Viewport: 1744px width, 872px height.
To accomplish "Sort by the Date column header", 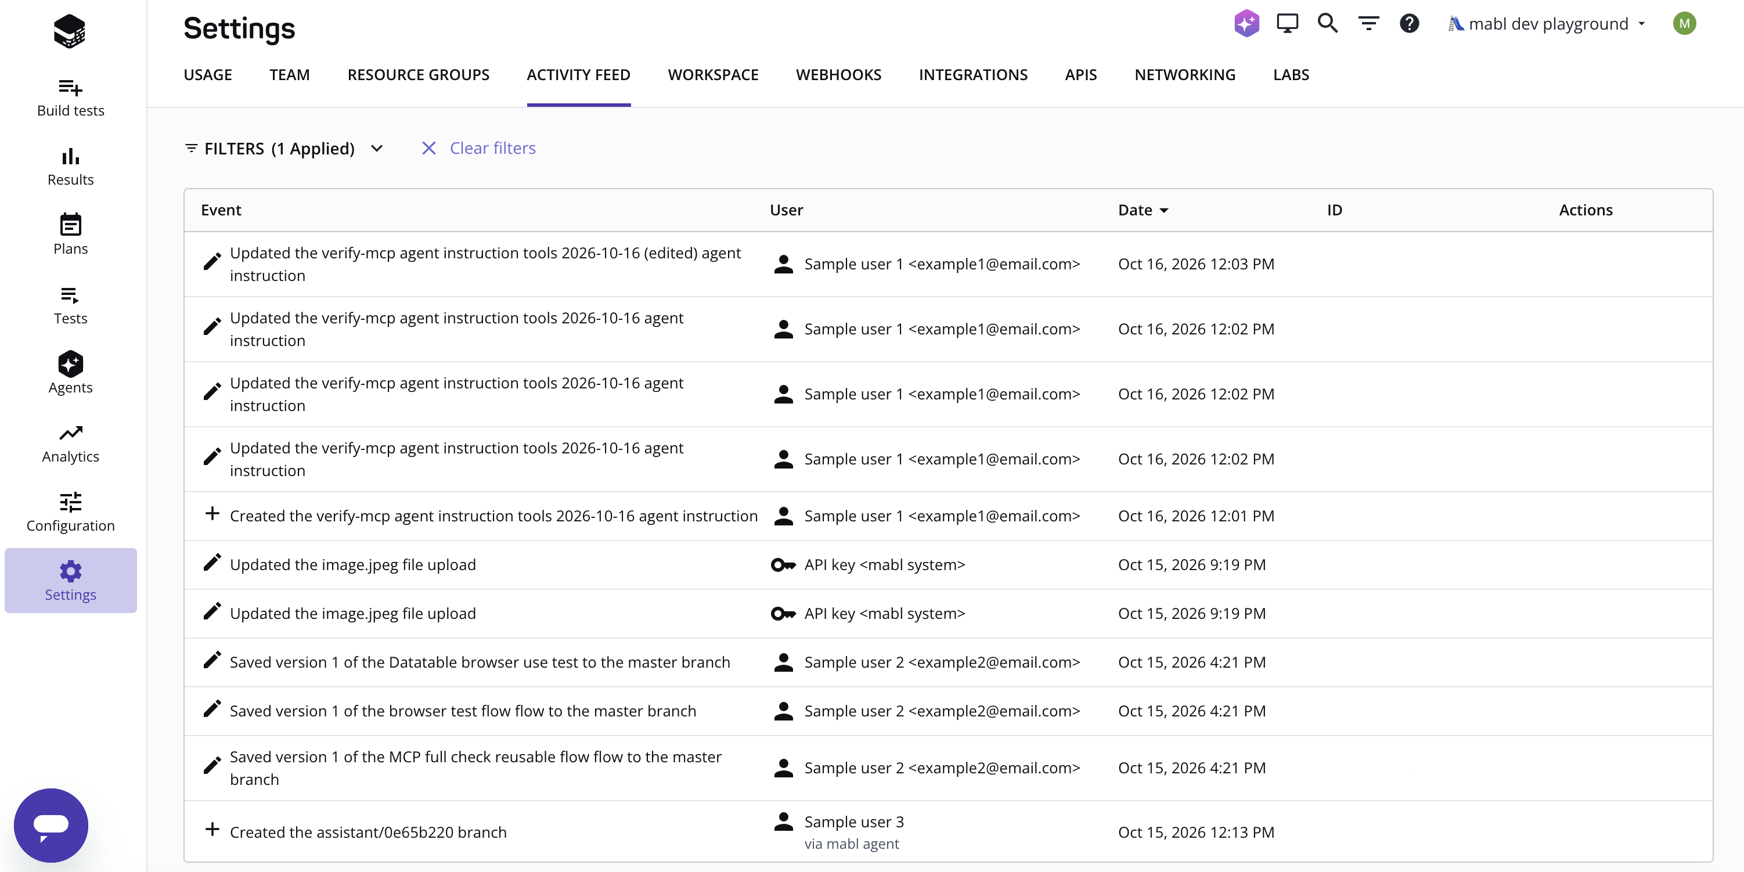I will 1143,210.
